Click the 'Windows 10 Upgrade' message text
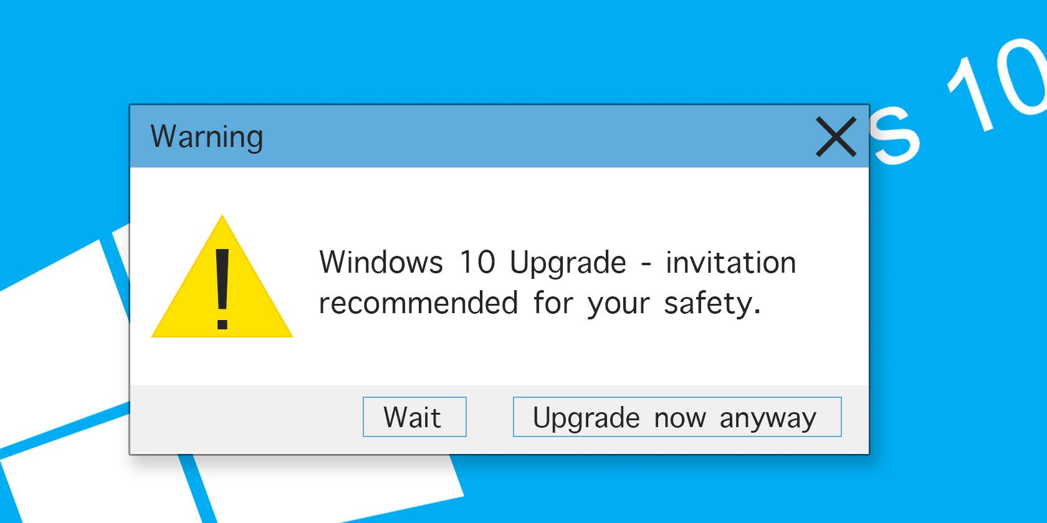1047x523 pixels. pyautogui.click(x=472, y=262)
